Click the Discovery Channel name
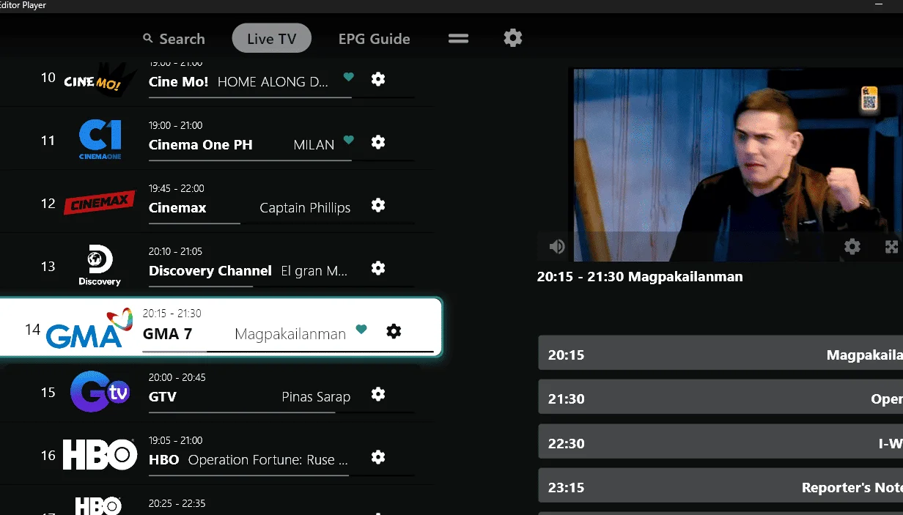Screen dimensions: 903x515 (x=210, y=271)
